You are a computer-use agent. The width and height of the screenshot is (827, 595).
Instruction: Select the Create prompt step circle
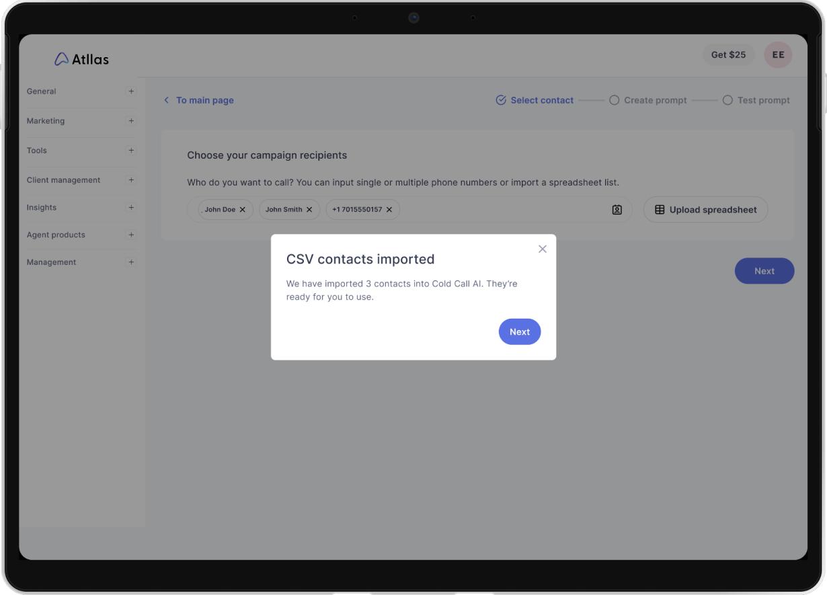point(614,100)
